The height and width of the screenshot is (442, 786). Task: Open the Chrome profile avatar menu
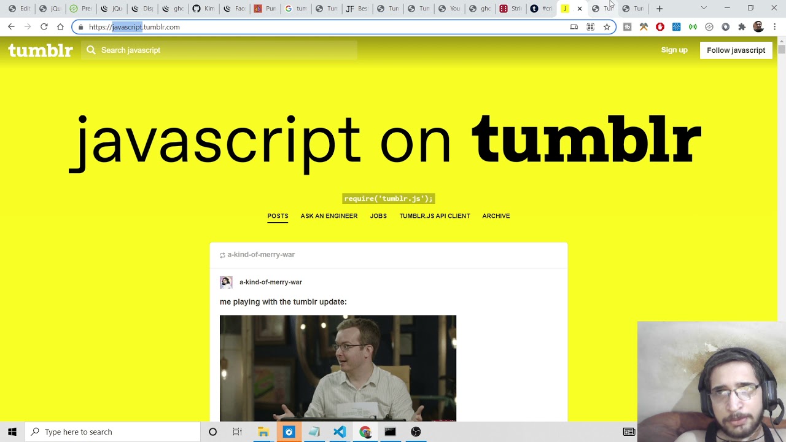coord(758,27)
